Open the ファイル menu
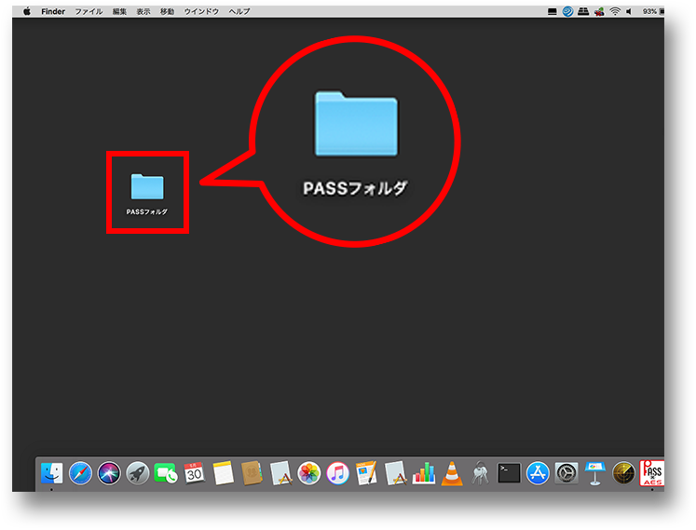 pyautogui.click(x=89, y=11)
